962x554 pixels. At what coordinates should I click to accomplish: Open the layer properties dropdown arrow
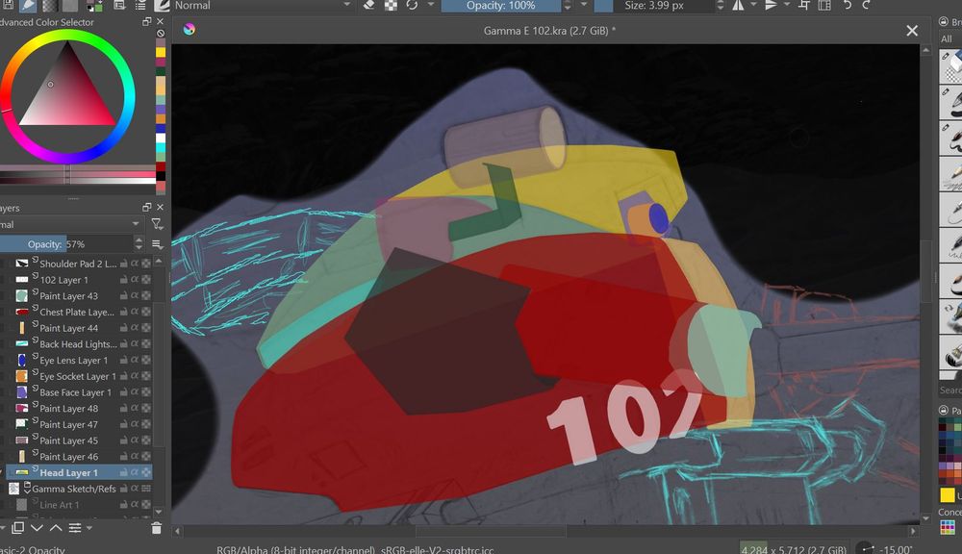point(89,528)
